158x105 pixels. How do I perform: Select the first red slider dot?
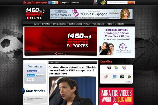[x=59, y=54]
